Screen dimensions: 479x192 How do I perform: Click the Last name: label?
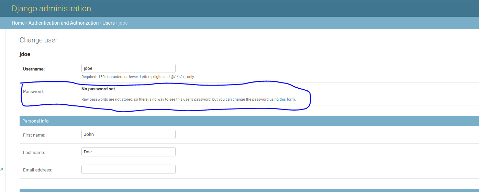pyautogui.click(x=34, y=153)
